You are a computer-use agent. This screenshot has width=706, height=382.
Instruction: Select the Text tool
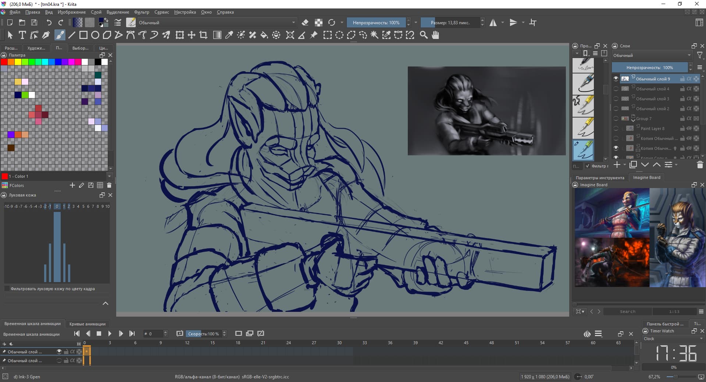pos(22,35)
